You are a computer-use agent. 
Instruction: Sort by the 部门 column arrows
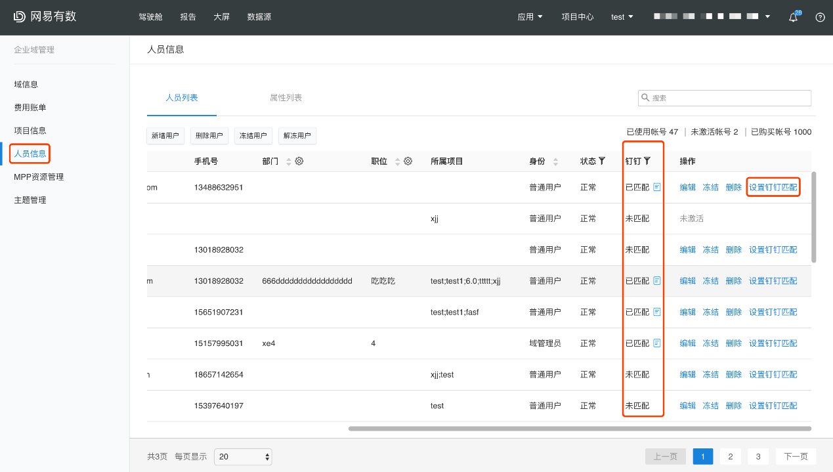click(x=289, y=161)
